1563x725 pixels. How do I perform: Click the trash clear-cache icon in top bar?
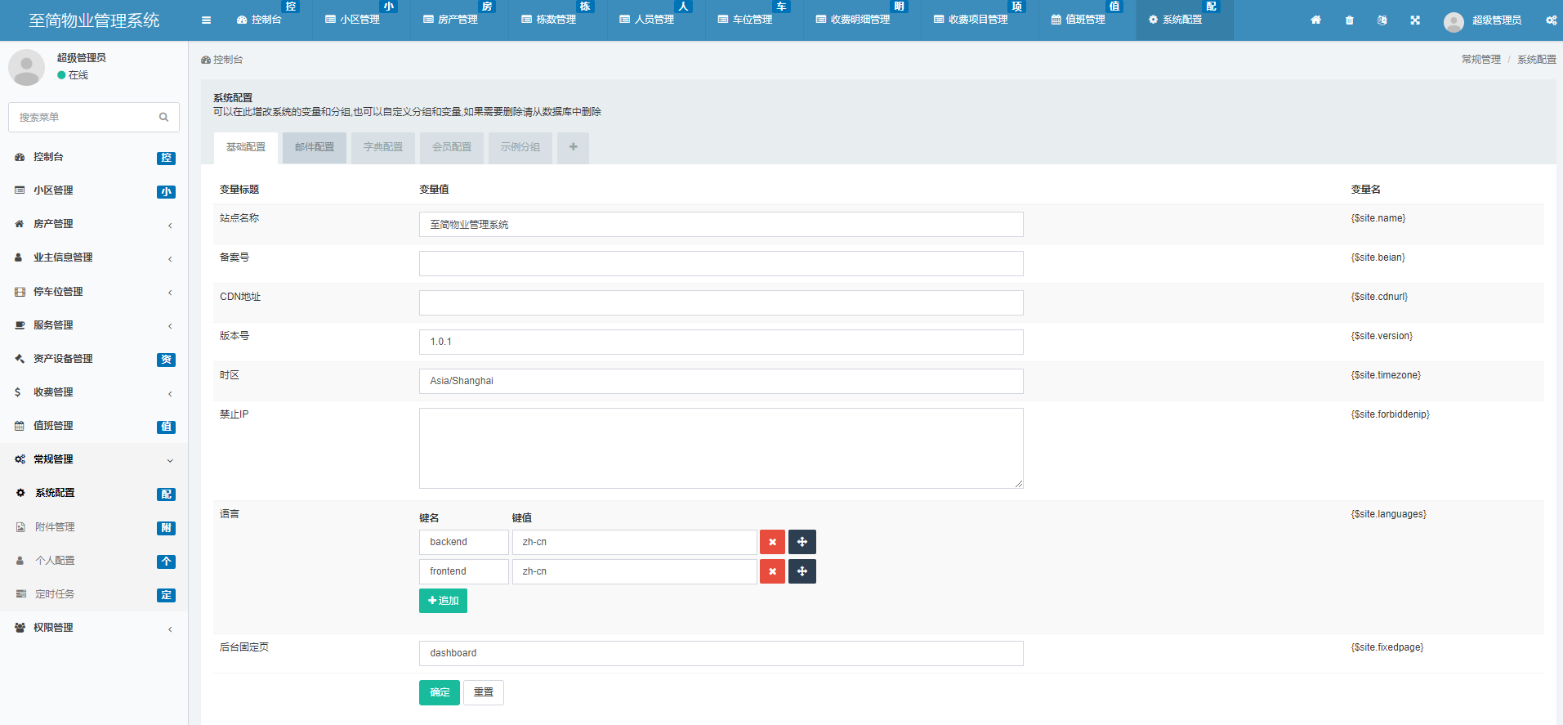coord(1349,20)
